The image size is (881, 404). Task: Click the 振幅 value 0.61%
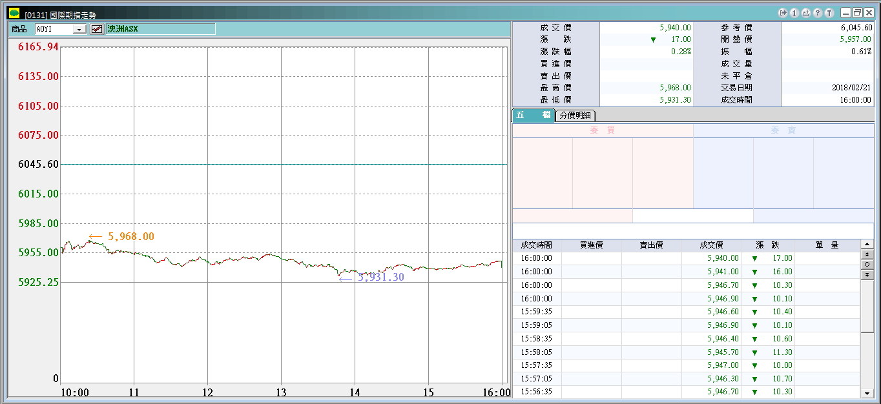pyautogui.click(x=862, y=52)
